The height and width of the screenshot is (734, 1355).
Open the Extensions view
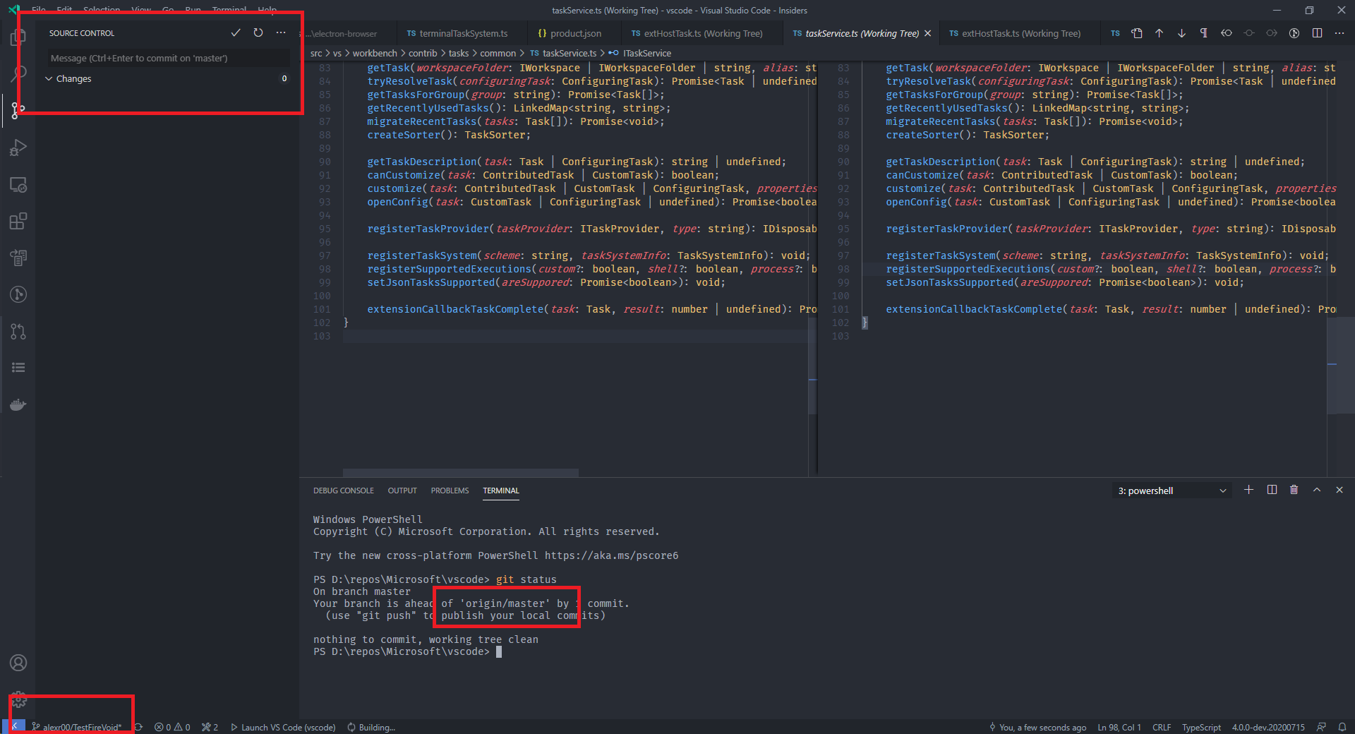18,221
